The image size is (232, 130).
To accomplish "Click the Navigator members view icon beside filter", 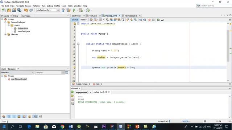I will coord(67,73).
